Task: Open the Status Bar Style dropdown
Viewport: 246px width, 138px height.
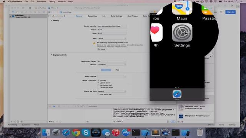Action: click(x=112, y=91)
